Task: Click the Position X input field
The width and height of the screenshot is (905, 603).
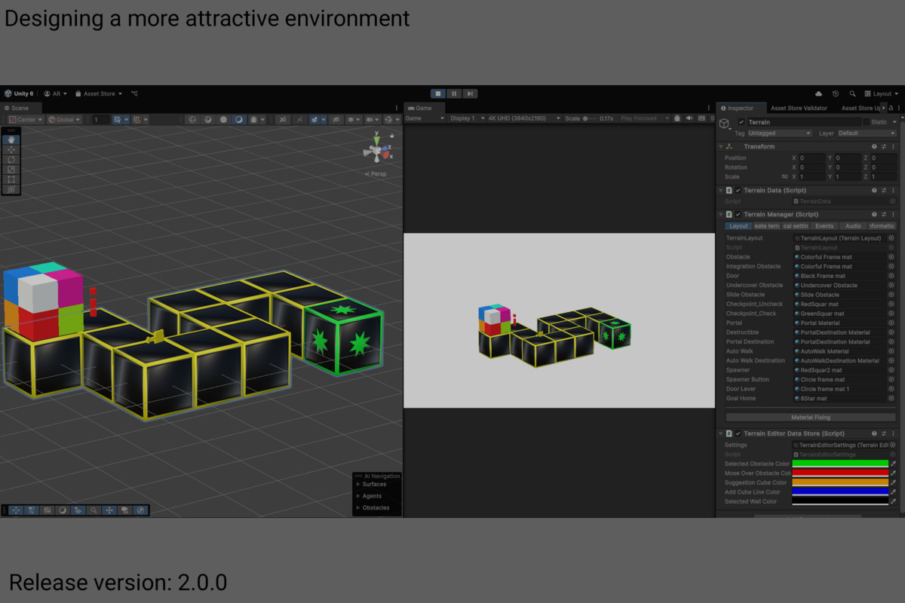Action: pyautogui.click(x=811, y=158)
